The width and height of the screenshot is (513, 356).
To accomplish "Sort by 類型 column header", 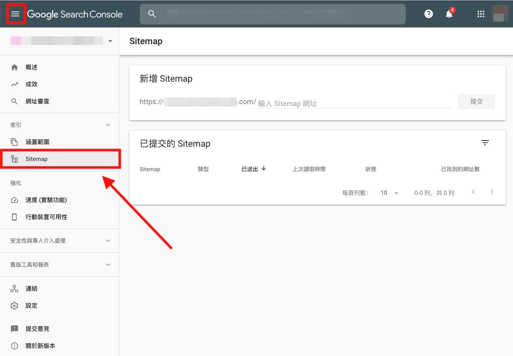I will tap(203, 169).
